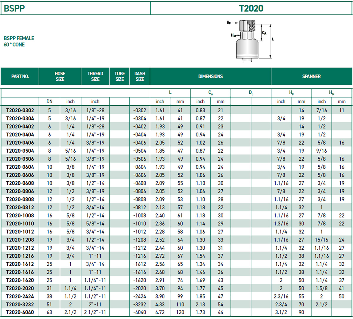353x319 pixels.
Task: Click HM value 15/16 inch cell
Action: 322,240
